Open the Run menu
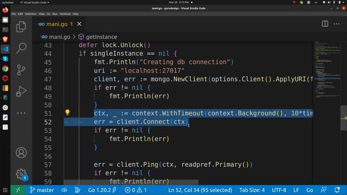The height and width of the screenshot is (195, 347). coord(55,14)
